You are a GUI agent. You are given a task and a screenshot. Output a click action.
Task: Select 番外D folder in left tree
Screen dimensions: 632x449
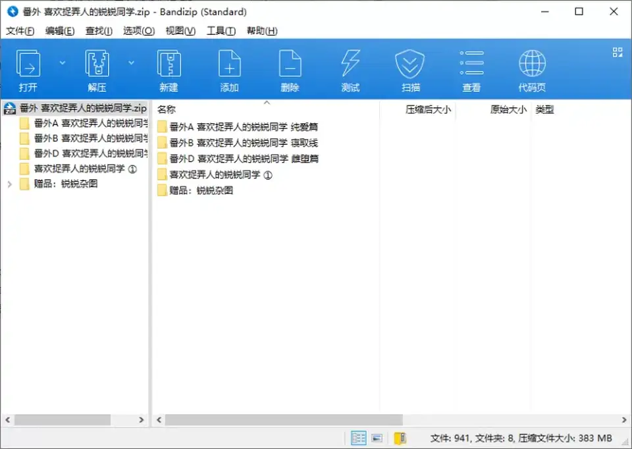pyautogui.click(x=84, y=153)
